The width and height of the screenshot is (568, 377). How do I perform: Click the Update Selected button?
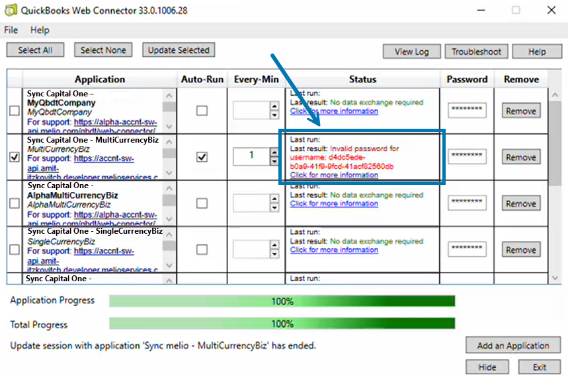point(178,50)
